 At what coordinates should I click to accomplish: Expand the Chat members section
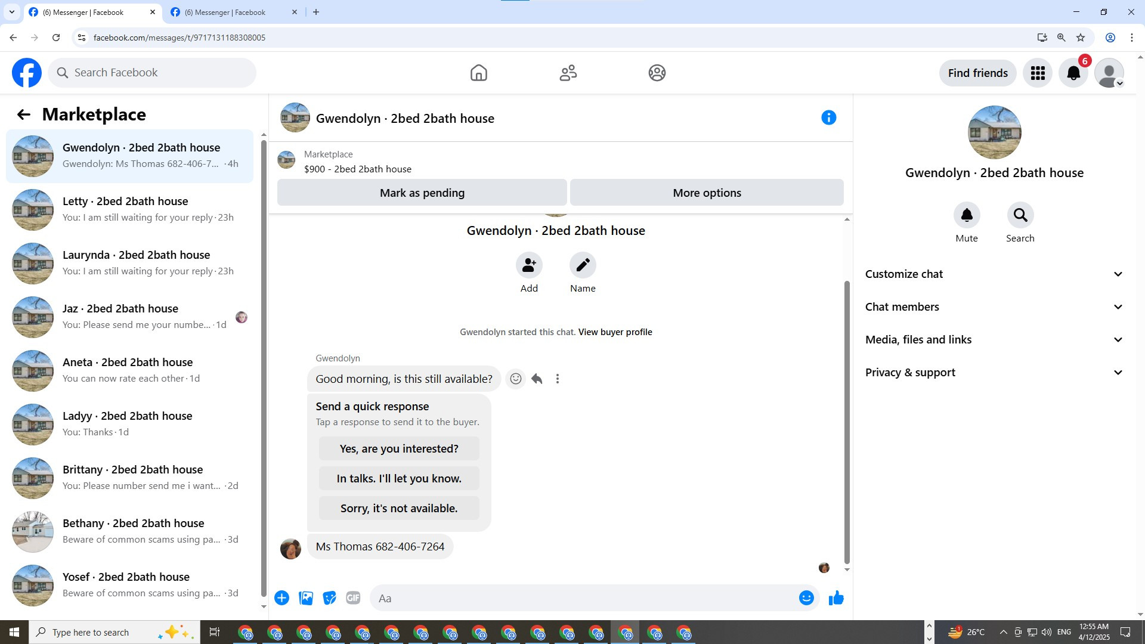[x=994, y=307]
